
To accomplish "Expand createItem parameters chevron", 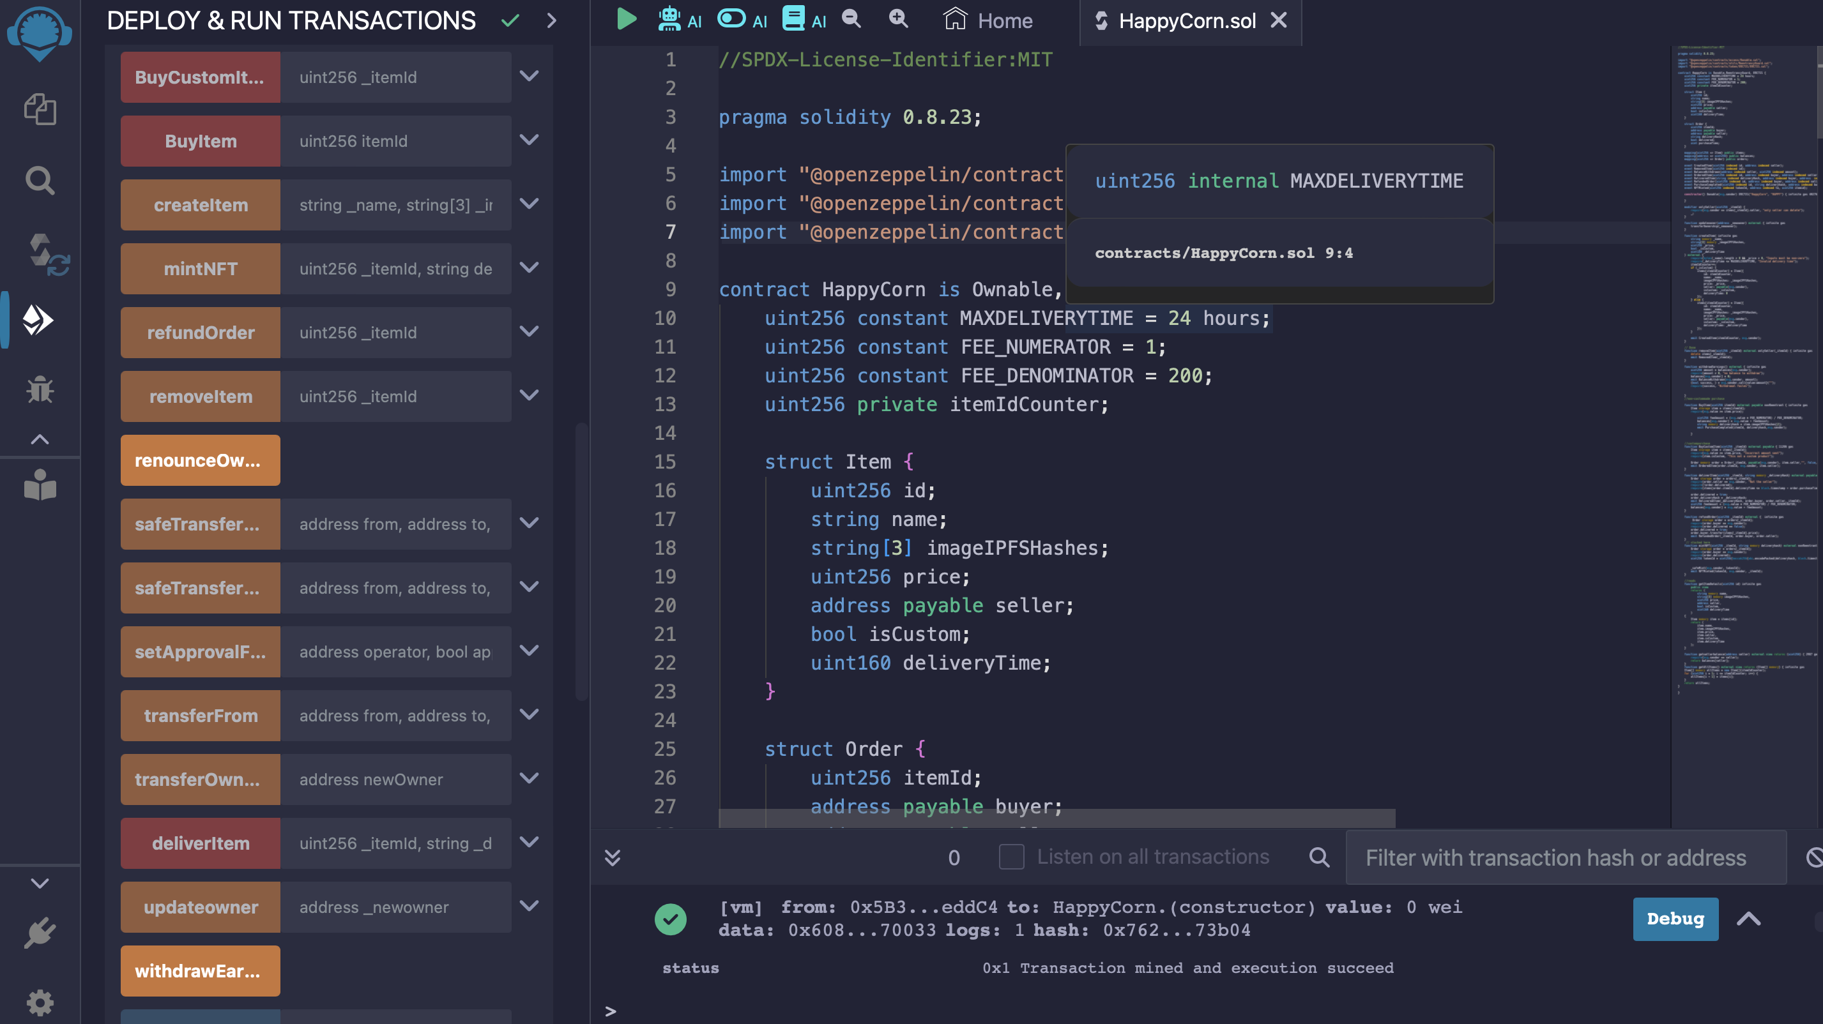I will (x=530, y=204).
